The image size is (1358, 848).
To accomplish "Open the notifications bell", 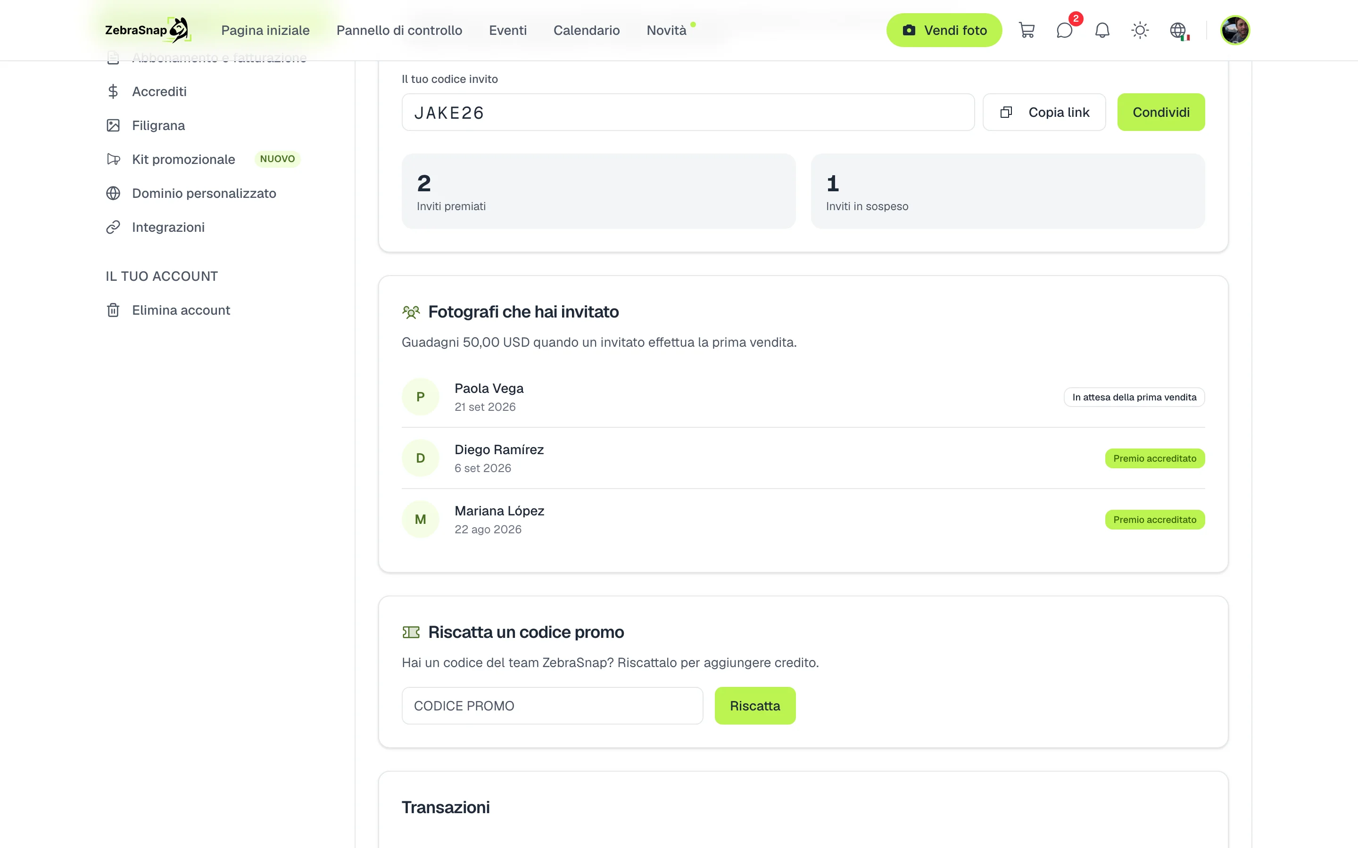I will click(x=1102, y=30).
